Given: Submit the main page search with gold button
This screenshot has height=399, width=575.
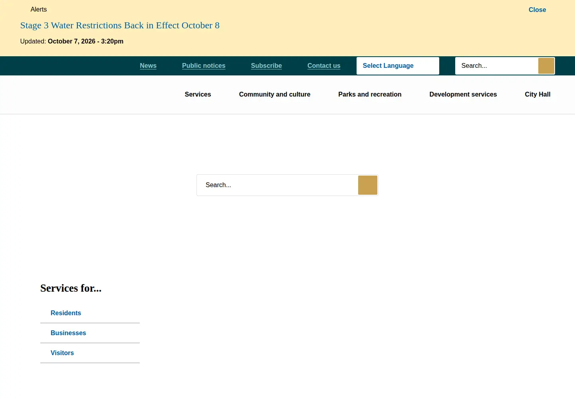Looking at the screenshot, I should 368,185.
